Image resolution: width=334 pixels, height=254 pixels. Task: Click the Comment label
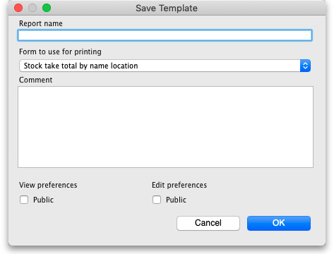(x=36, y=80)
